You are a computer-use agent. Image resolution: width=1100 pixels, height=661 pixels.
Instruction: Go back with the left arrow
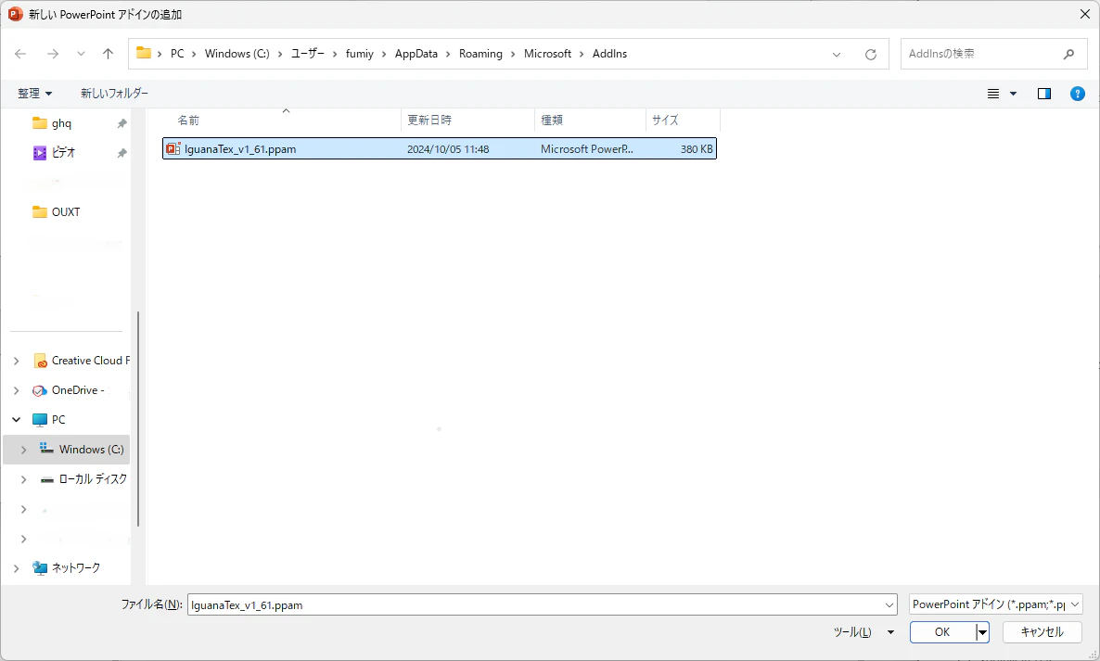20,54
